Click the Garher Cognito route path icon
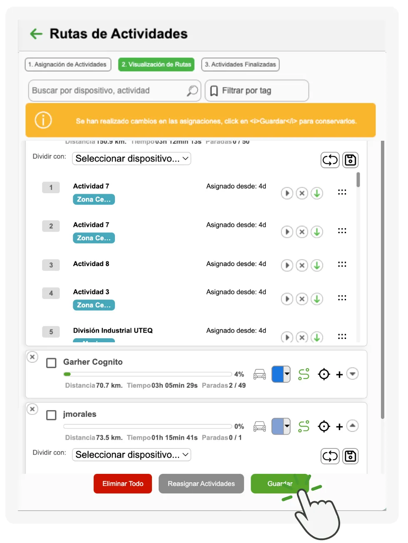Screen dimensions: 408x543 pos(304,374)
